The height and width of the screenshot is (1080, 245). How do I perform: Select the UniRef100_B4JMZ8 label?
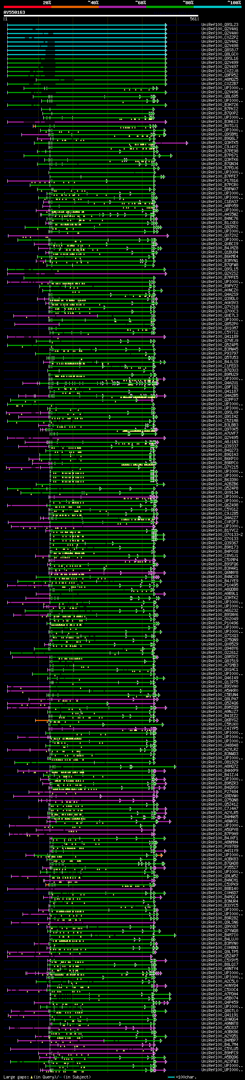[220, 248]
